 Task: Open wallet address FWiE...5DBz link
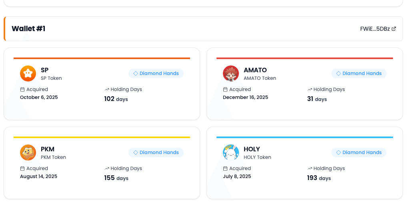point(375,29)
